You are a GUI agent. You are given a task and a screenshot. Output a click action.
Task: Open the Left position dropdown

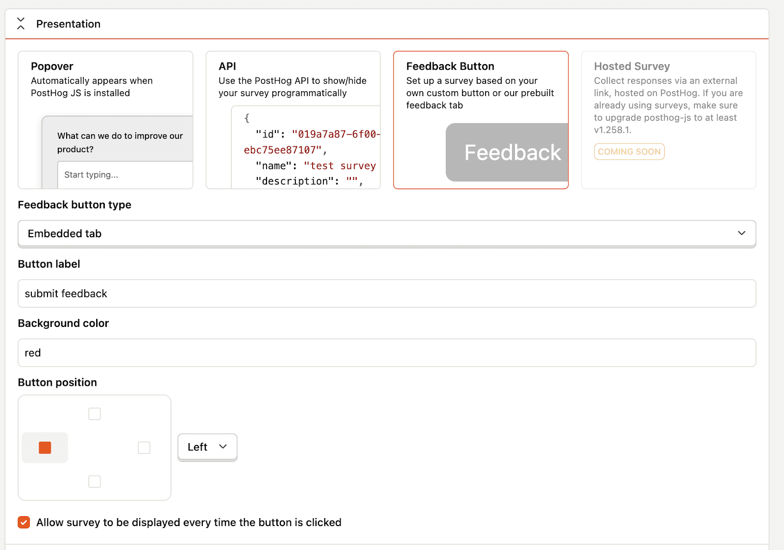coord(207,447)
